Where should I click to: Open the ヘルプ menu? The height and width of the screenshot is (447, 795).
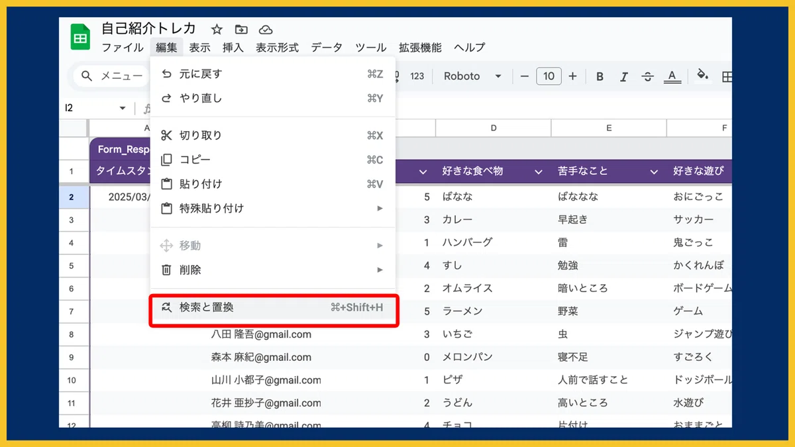(x=470, y=48)
